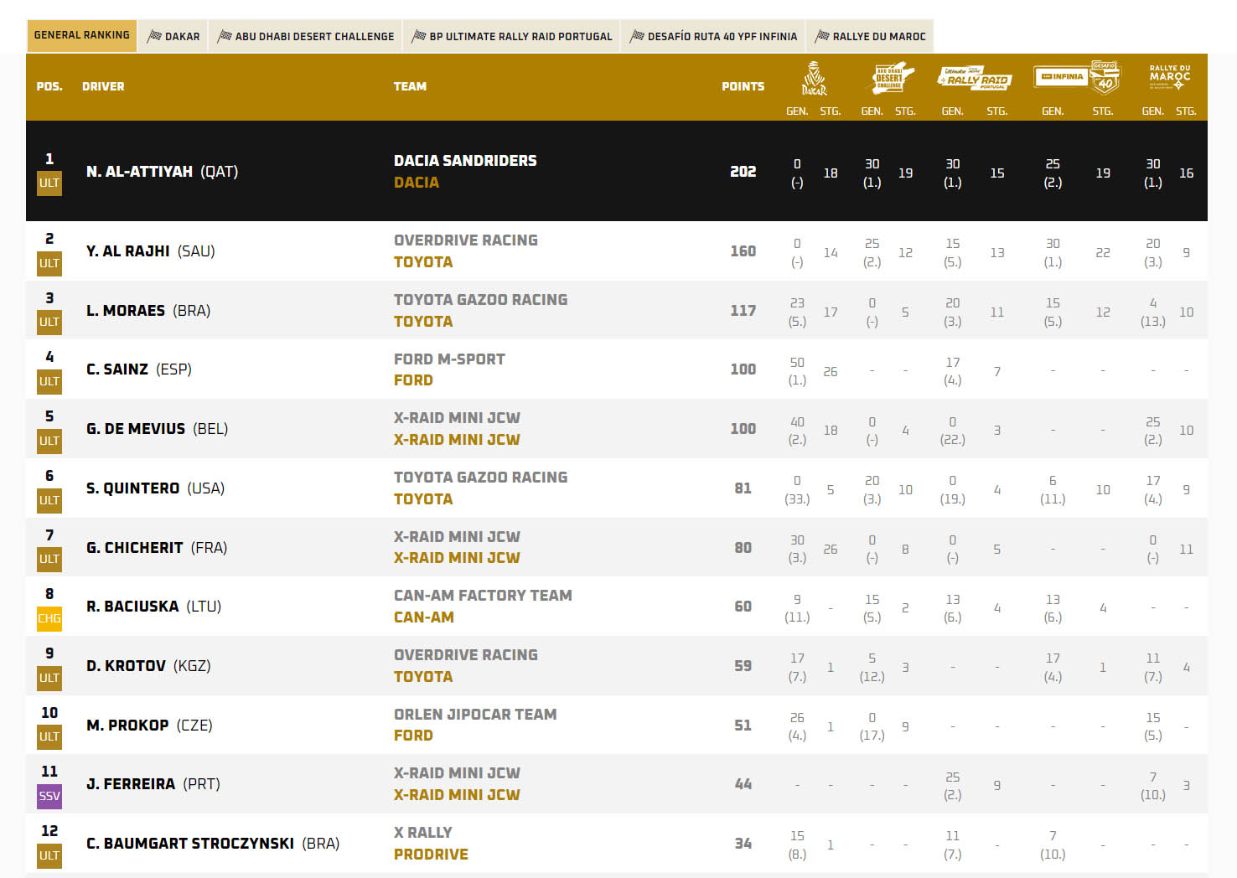Click the X Rally team name
Image resolution: width=1237 pixels, height=878 pixels.
coord(423,833)
